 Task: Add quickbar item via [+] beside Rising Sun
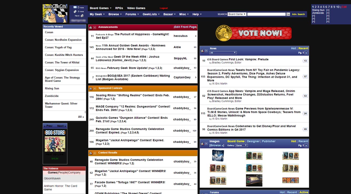click(x=328, y=10)
